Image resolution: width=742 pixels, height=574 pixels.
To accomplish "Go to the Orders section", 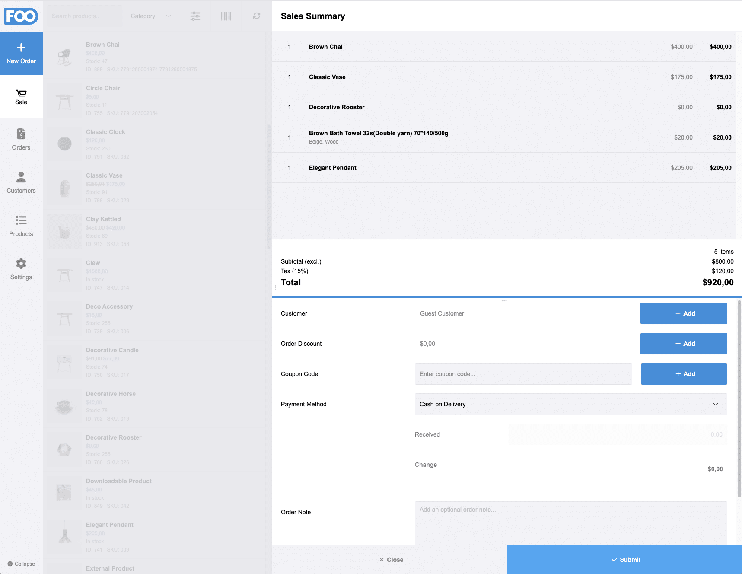I will click(x=21, y=140).
